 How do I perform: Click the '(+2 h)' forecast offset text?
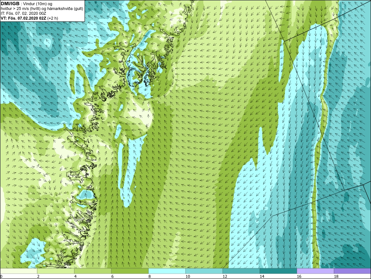53,18
